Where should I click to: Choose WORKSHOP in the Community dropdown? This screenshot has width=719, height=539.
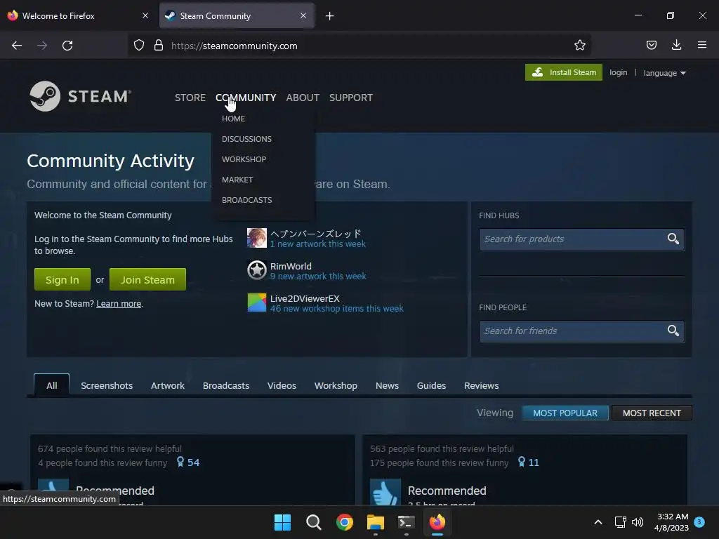[x=244, y=159]
